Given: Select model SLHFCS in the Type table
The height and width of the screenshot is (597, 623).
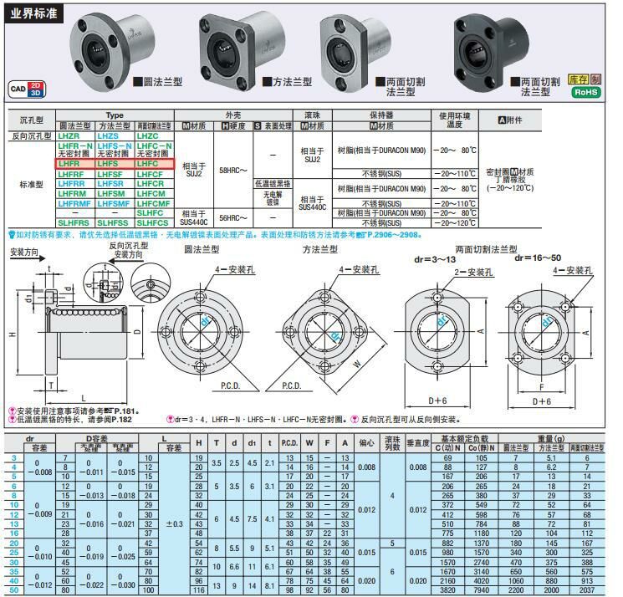Looking at the screenshot, I should [x=152, y=223].
